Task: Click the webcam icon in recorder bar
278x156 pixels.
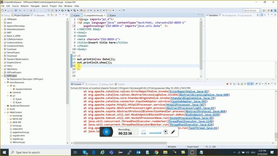Action: click(x=165, y=132)
